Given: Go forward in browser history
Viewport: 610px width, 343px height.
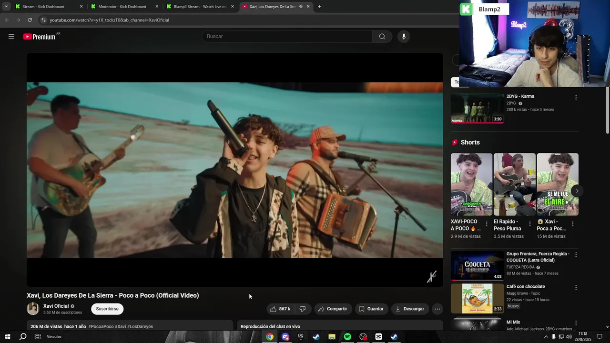Looking at the screenshot, I should click(18, 20).
